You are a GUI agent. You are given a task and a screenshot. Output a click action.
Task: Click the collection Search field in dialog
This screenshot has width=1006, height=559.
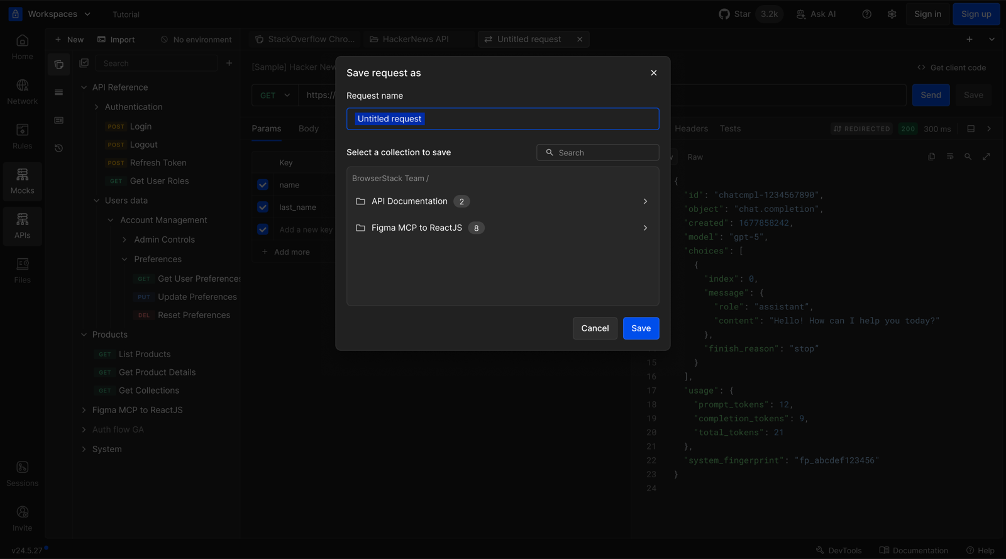(x=597, y=152)
